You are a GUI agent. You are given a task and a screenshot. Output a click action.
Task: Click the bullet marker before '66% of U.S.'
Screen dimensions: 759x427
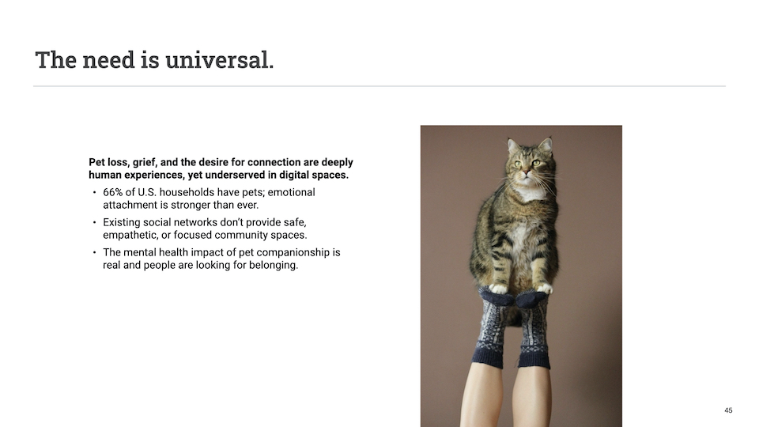(94, 193)
